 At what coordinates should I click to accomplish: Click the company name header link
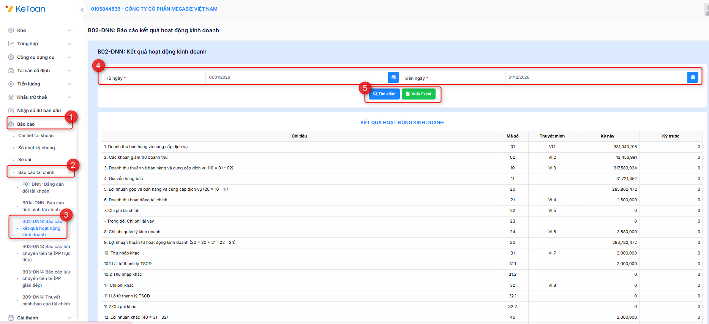coord(154,9)
